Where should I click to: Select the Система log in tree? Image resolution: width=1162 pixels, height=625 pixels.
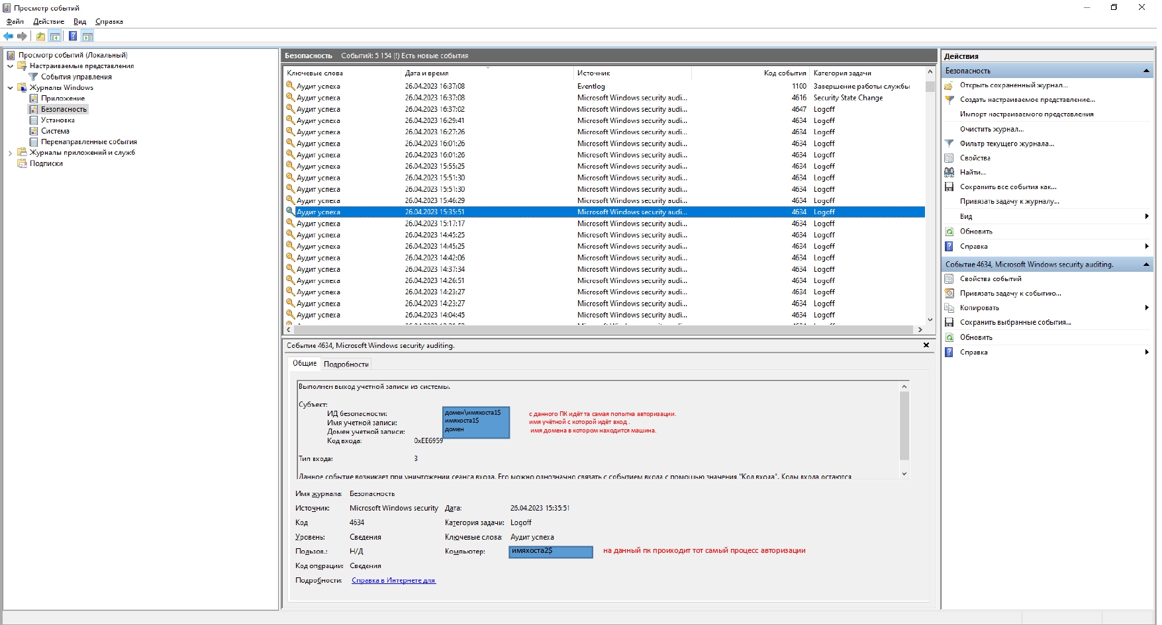[55, 131]
